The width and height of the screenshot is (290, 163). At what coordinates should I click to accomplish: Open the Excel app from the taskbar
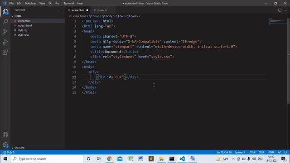pyautogui.click(x=130, y=159)
